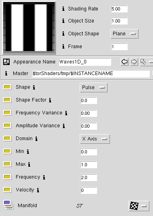Click the appearance icon left of Appearance Name
The width and height of the screenshot is (153, 216).
6,62
